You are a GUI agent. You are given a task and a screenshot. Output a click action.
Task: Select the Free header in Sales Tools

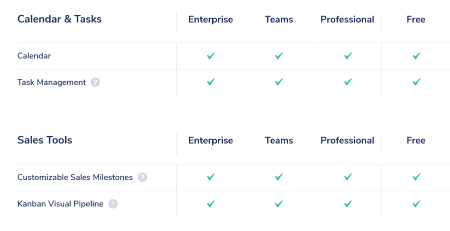pos(416,140)
